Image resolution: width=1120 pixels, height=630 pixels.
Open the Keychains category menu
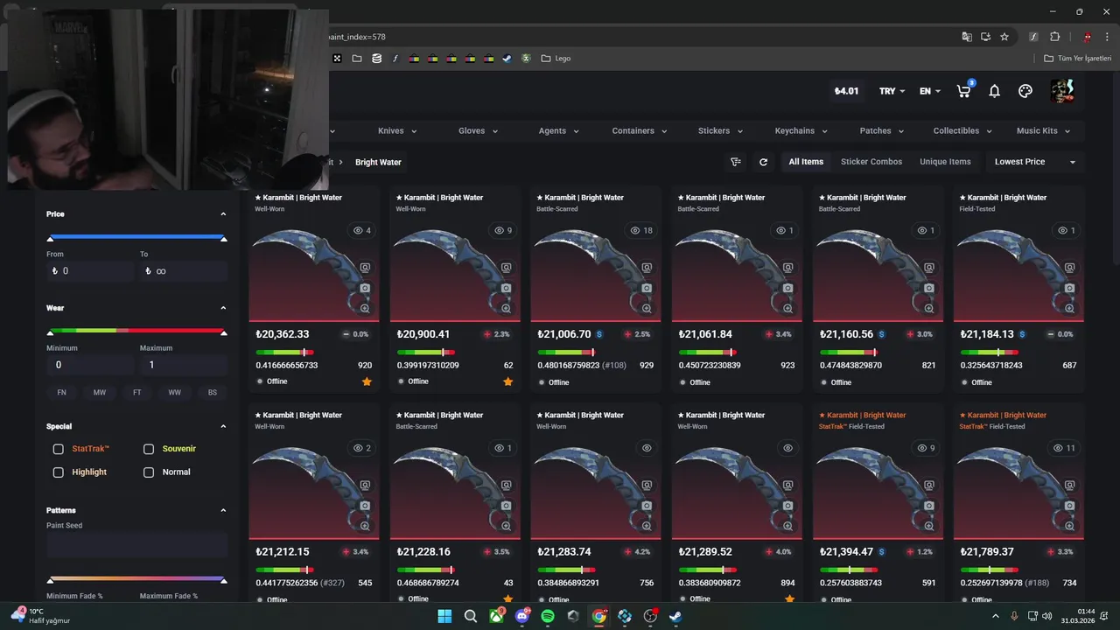pyautogui.click(x=801, y=131)
